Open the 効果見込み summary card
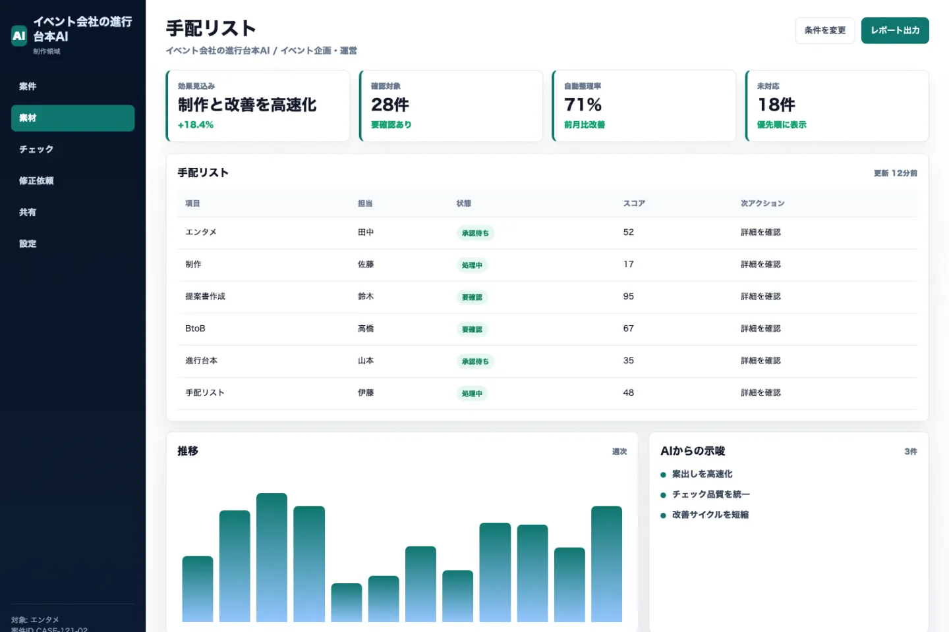The image size is (949, 632). coord(258,105)
